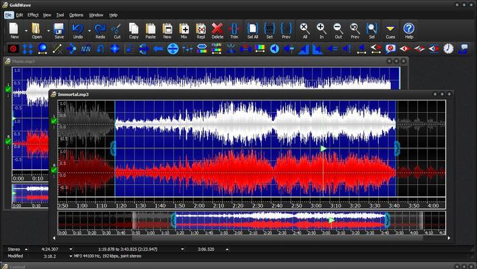Click the Set selection icon
This screenshot has width=477, height=269.
(x=270, y=31)
